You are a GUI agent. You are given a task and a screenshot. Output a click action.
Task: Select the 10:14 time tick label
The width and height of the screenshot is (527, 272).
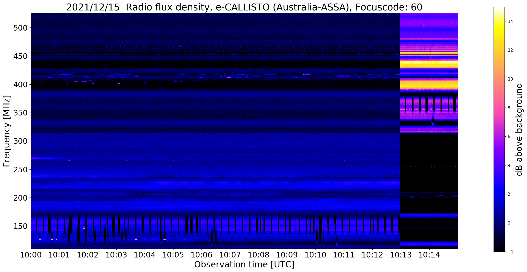point(430,255)
